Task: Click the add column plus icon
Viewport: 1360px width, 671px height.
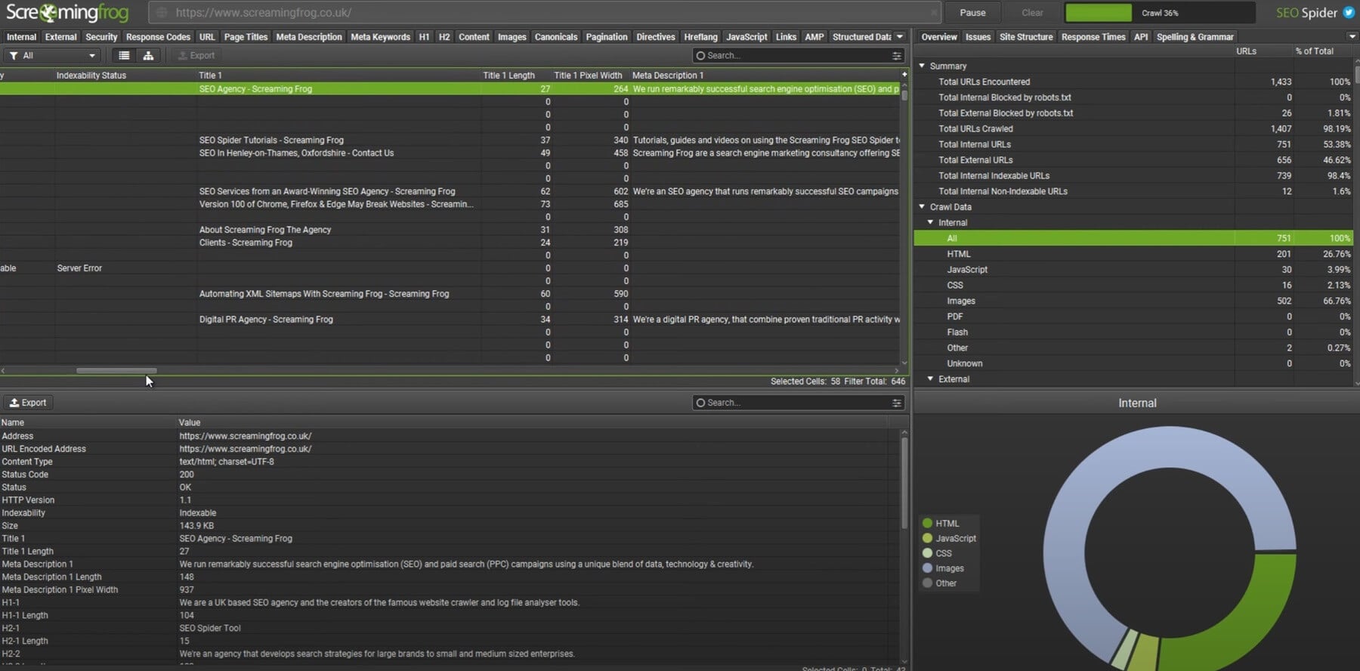Action: click(904, 74)
